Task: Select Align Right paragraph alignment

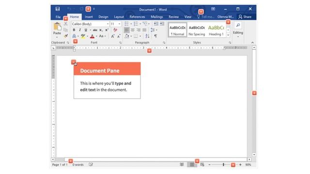Action: coord(139,30)
